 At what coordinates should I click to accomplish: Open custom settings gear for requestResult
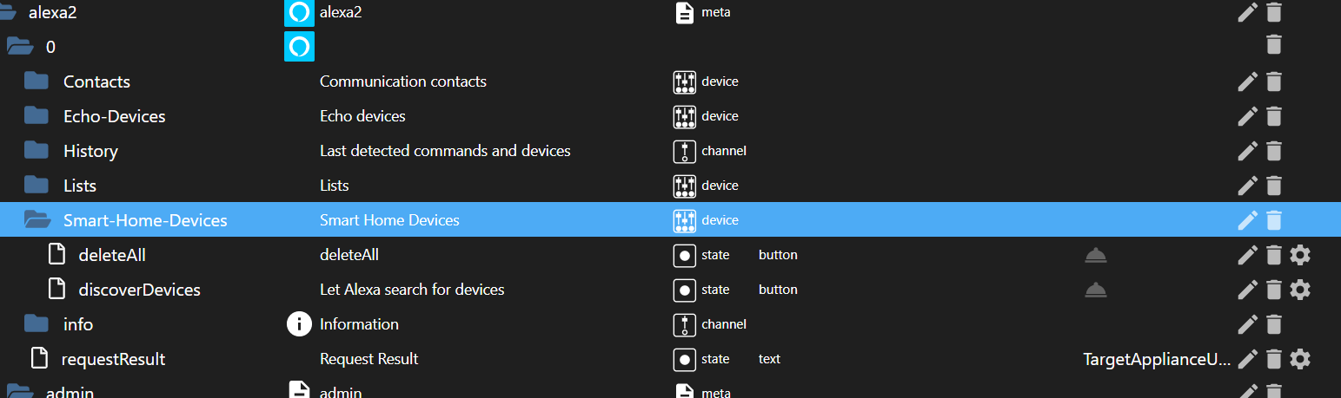(x=1300, y=359)
